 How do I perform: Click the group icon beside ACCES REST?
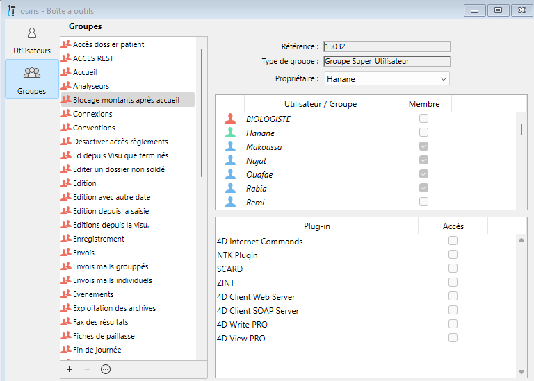tap(67, 58)
